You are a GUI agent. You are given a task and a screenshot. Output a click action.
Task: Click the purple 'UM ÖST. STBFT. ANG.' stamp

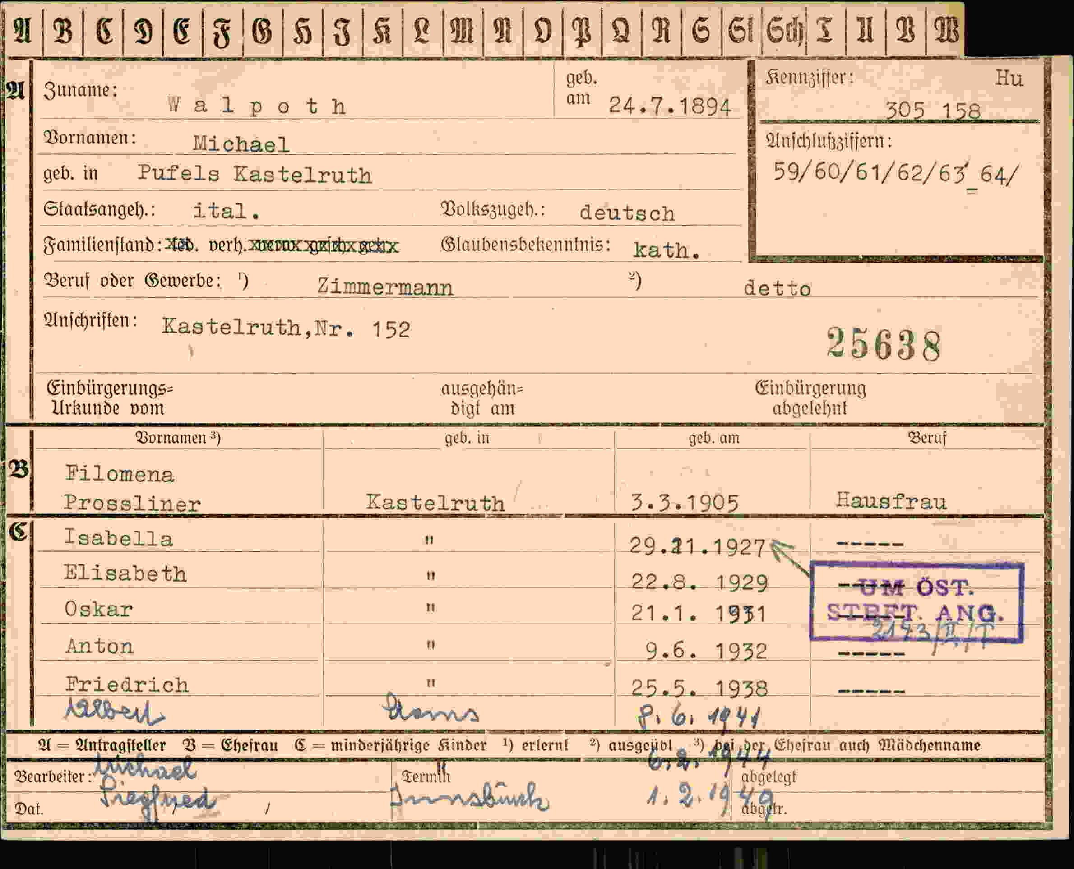916,601
